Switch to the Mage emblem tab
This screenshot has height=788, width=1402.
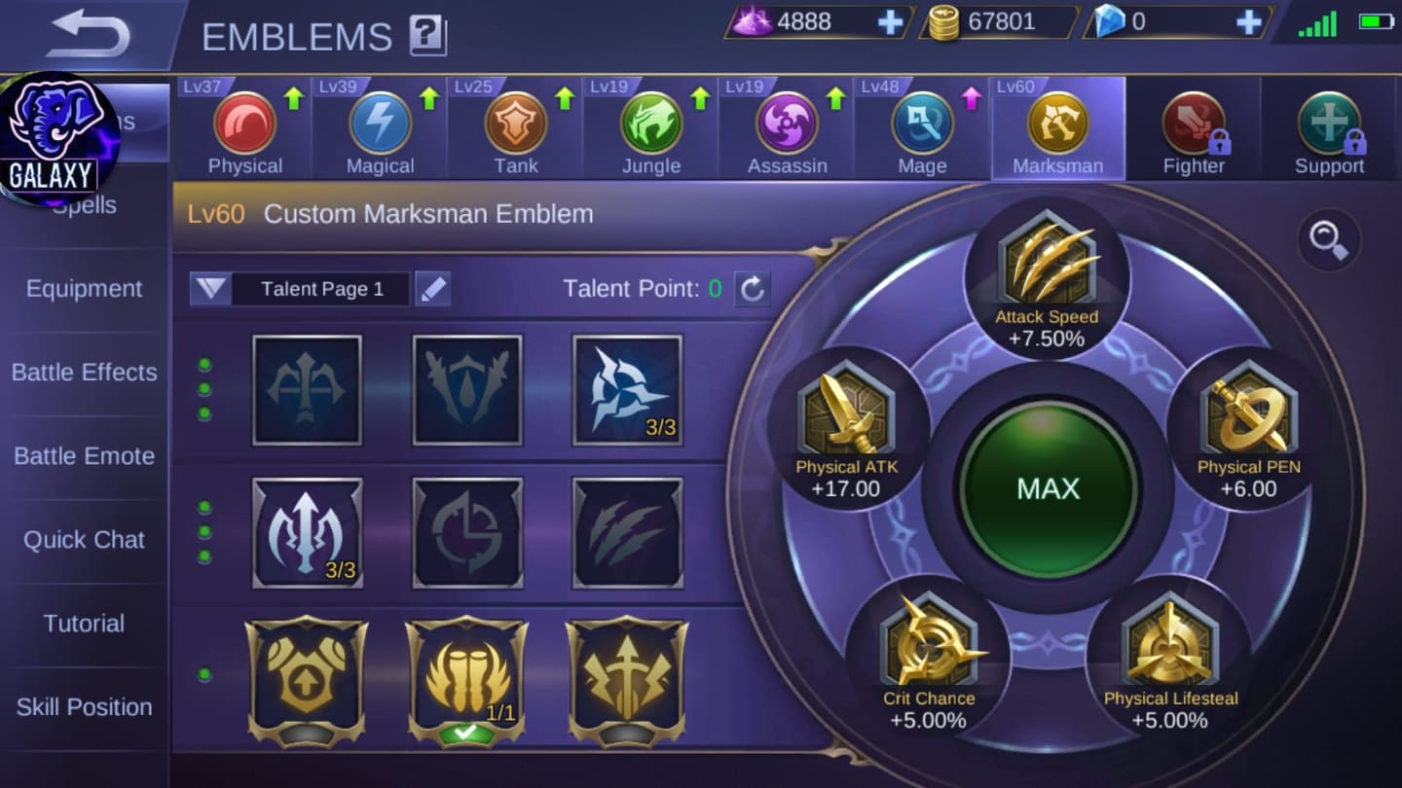coord(922,128)
